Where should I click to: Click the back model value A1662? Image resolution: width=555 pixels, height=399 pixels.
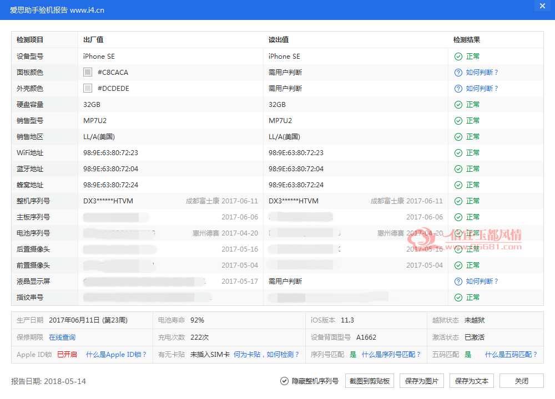pos(366,337)
